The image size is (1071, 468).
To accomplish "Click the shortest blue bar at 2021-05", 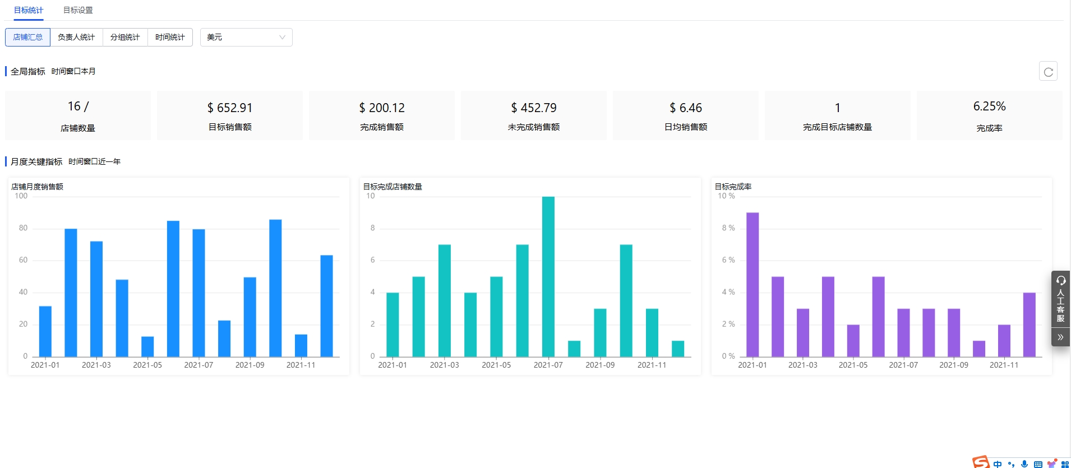I will pos(147,346).
